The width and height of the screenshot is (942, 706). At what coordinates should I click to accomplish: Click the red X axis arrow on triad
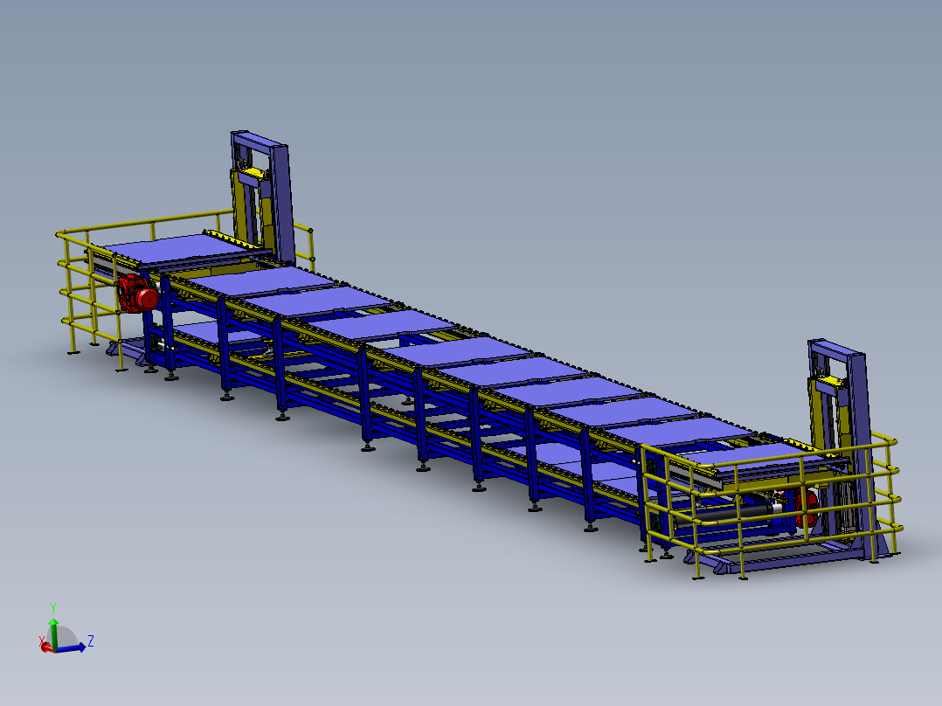click(x=45, y=647)
